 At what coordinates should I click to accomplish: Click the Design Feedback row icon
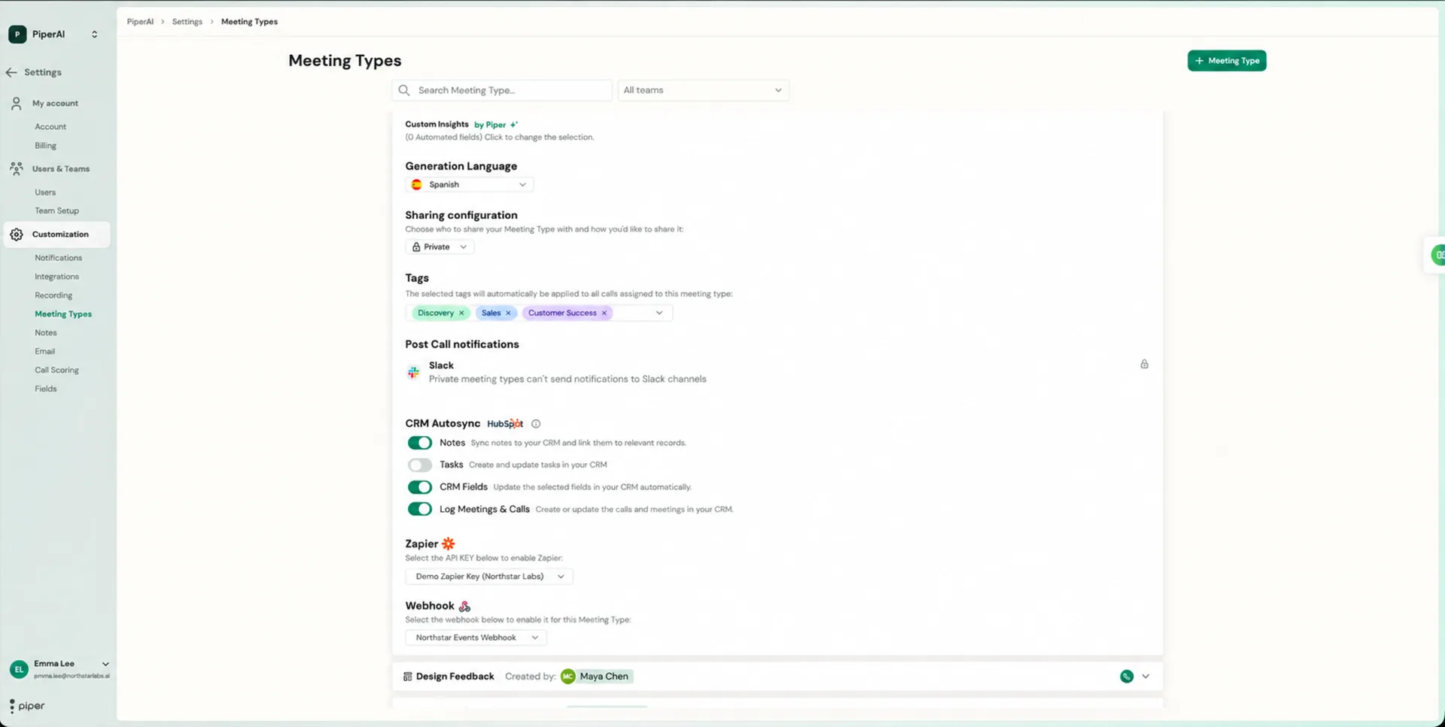pyautogui.click(x=407, y=677)
